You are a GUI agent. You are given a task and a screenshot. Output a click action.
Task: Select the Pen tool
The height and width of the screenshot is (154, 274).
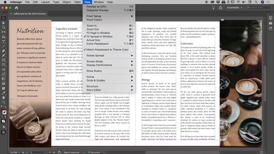3,51
